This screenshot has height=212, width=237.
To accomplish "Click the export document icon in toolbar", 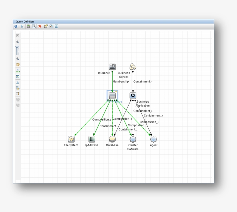I will pyautogui.click(x=51, y=27).
